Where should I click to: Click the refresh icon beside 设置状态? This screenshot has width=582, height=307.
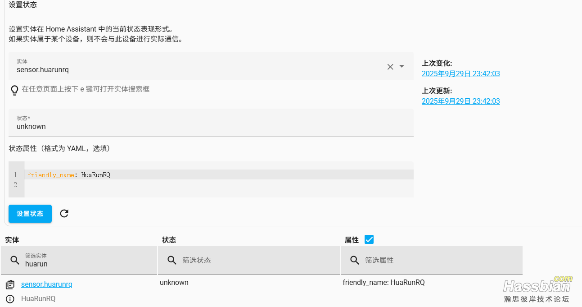[x=64, y=214]
